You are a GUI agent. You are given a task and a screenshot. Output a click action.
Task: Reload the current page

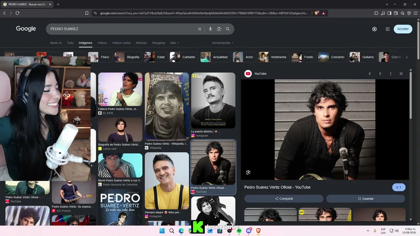click(x=17, y=13)
